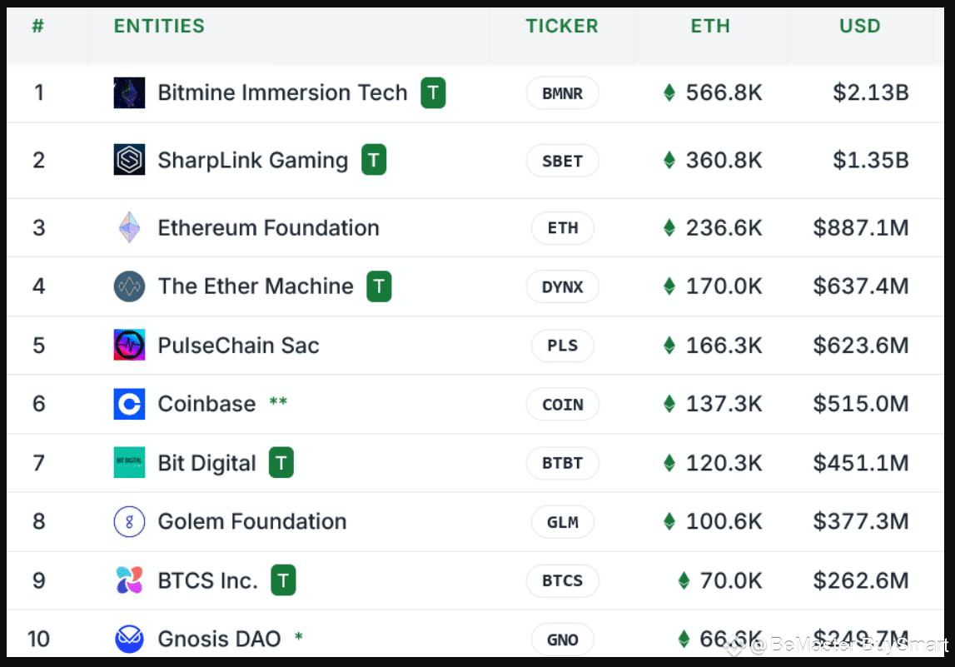Sort by the USD column header

tap(860, 26)
